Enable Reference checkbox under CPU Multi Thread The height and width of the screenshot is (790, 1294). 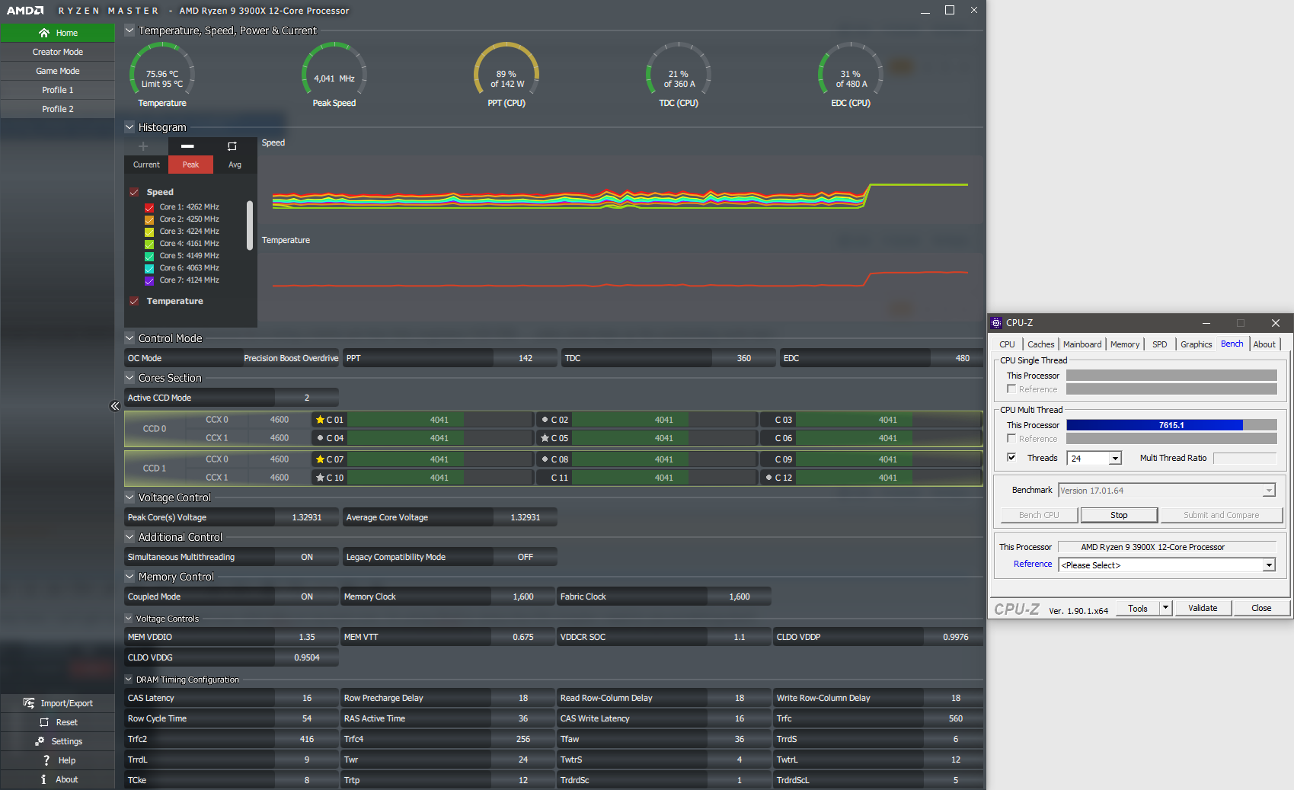pos(1011,439)
